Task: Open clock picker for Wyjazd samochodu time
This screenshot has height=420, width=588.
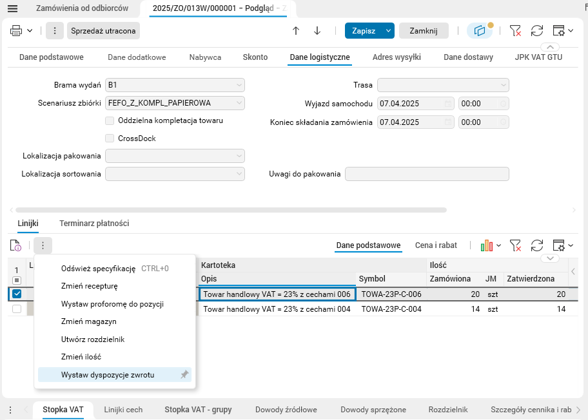Action: coord(504,104)
